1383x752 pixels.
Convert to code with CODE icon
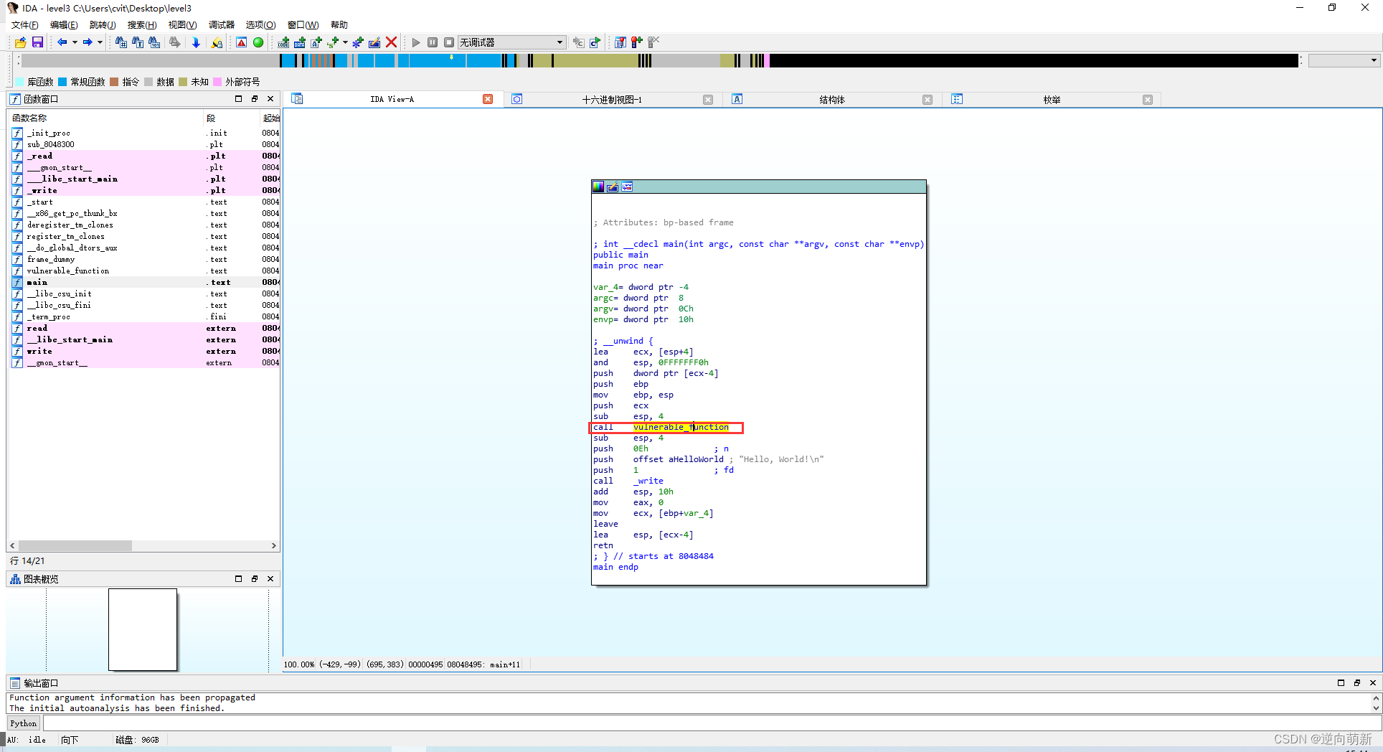click(284, 42)
